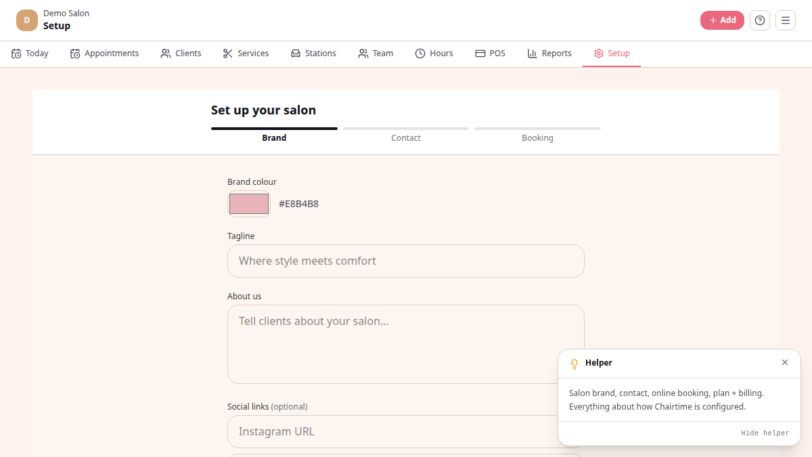Go to the Booking setup step
Viewport: 812px width, 457px height.
point(537,135)
